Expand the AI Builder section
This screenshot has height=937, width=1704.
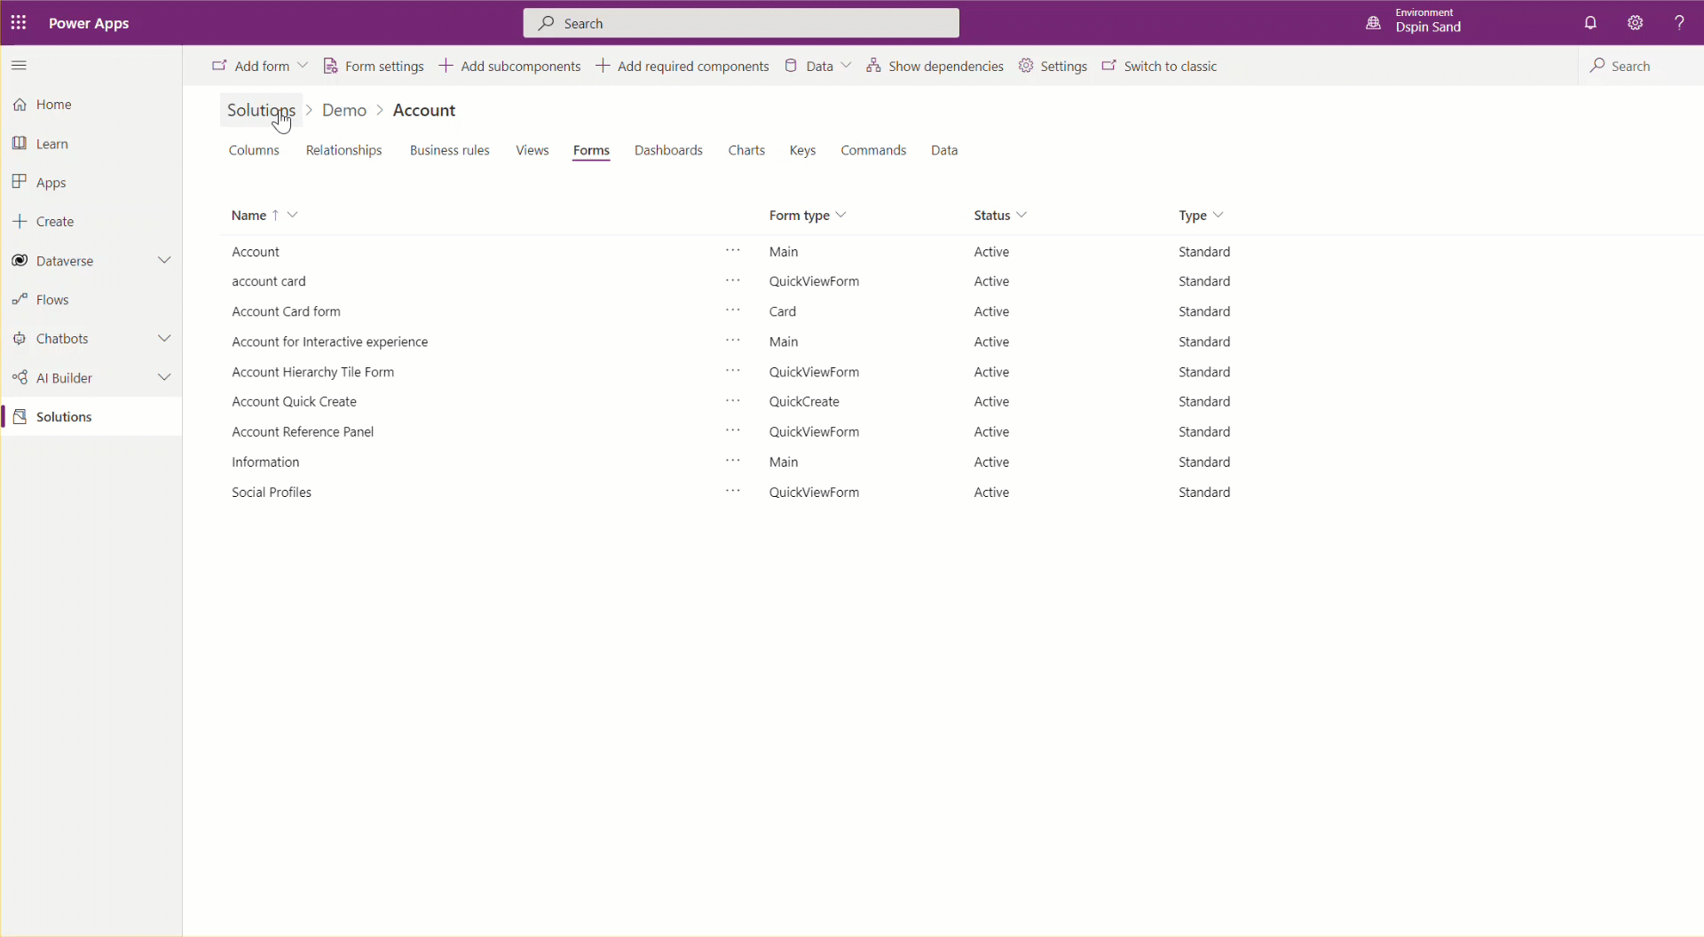coord(164,377)
